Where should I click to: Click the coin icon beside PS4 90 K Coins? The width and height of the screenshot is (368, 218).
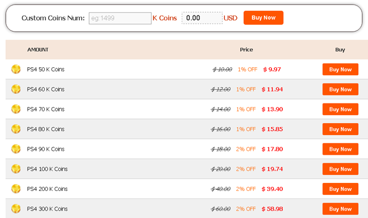(x=16, y=149)
